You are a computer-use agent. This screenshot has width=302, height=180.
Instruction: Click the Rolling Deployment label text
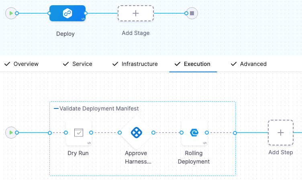pyautogui.click(x=194, y=157)
